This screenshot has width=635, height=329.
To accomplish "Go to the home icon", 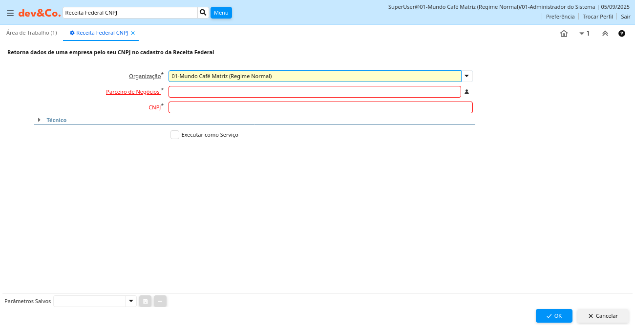I will (564, 34).
